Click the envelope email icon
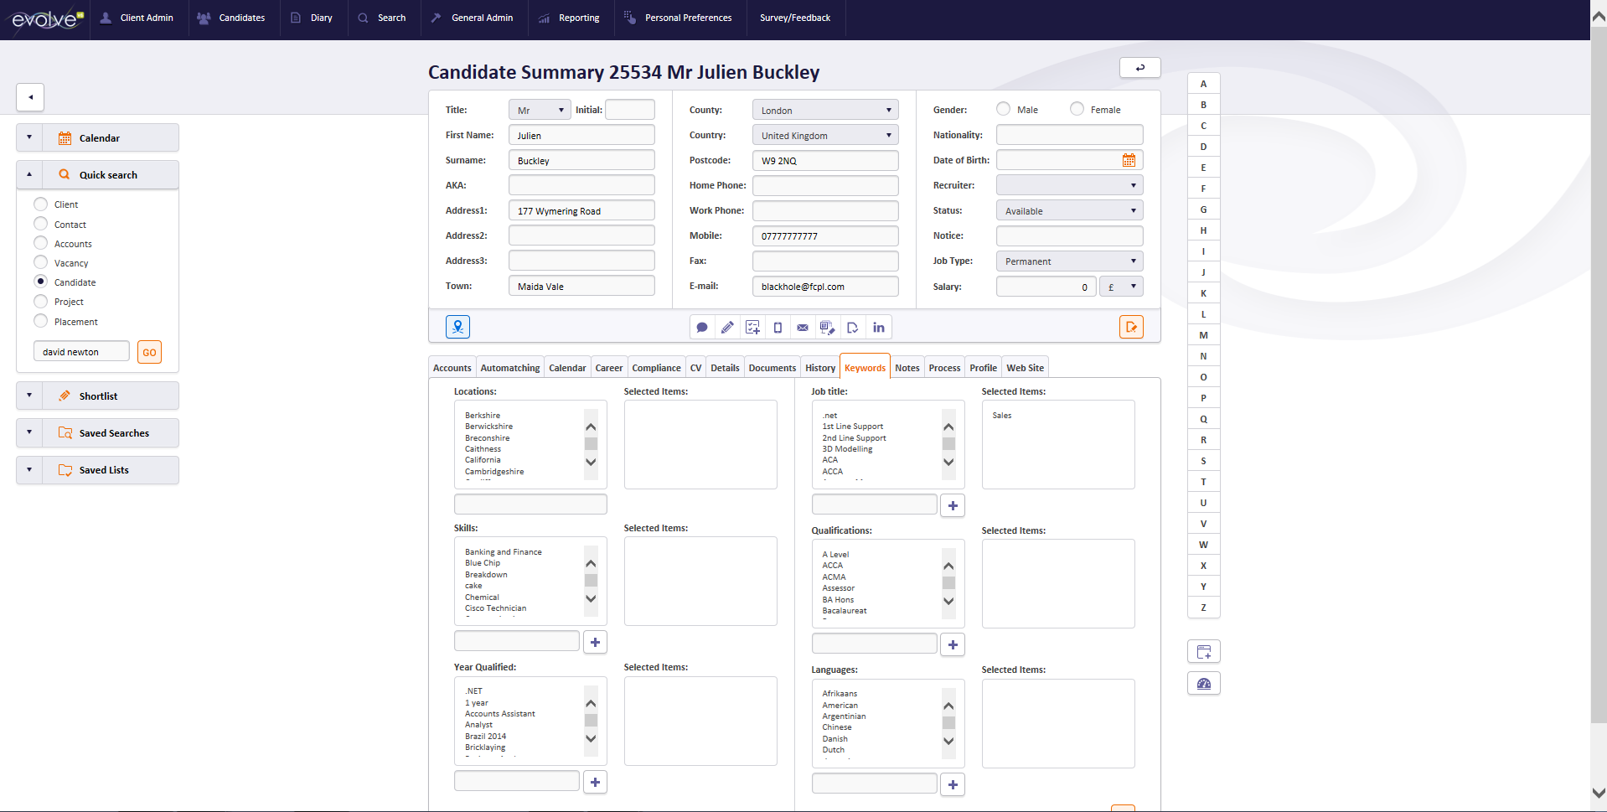Image resolution: width=1607 pixels, height=812 pixels. pos(803,327)
